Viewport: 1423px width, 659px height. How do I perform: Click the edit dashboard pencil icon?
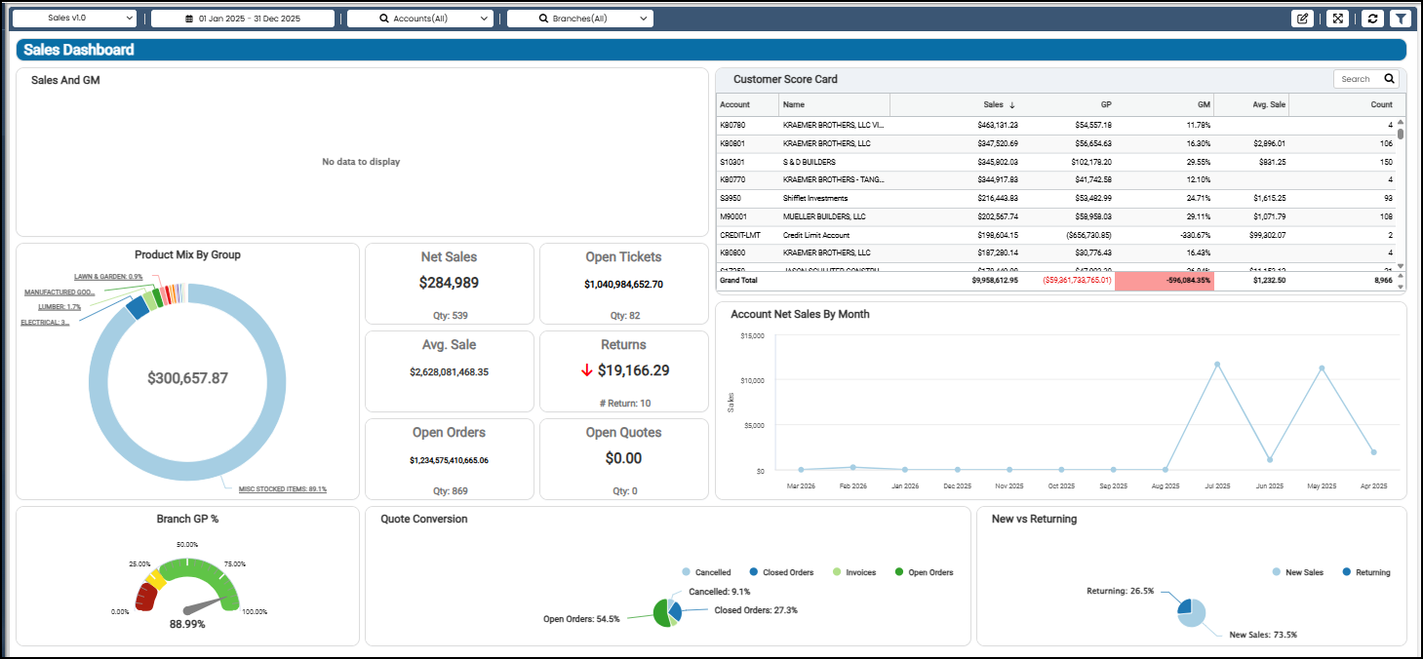(x=1302, y=19)
